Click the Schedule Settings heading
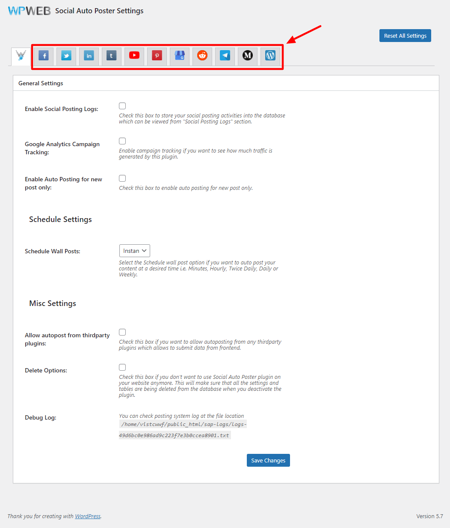450x528 pixels. click(60, 219)
